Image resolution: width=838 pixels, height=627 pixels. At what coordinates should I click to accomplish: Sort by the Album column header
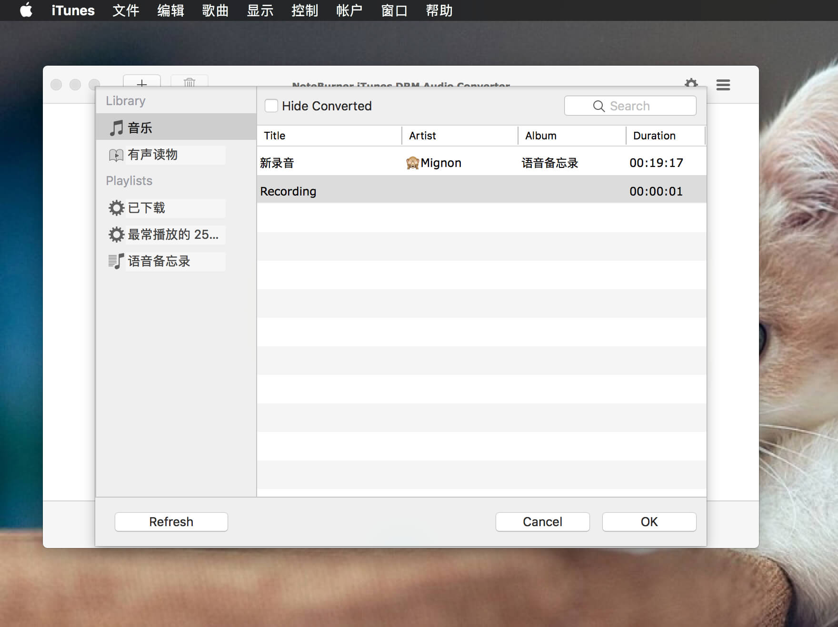(572, 136)
